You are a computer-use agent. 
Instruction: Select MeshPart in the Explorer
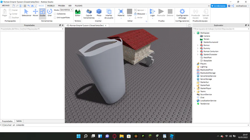pyautogui.click(x=207, y=58)
